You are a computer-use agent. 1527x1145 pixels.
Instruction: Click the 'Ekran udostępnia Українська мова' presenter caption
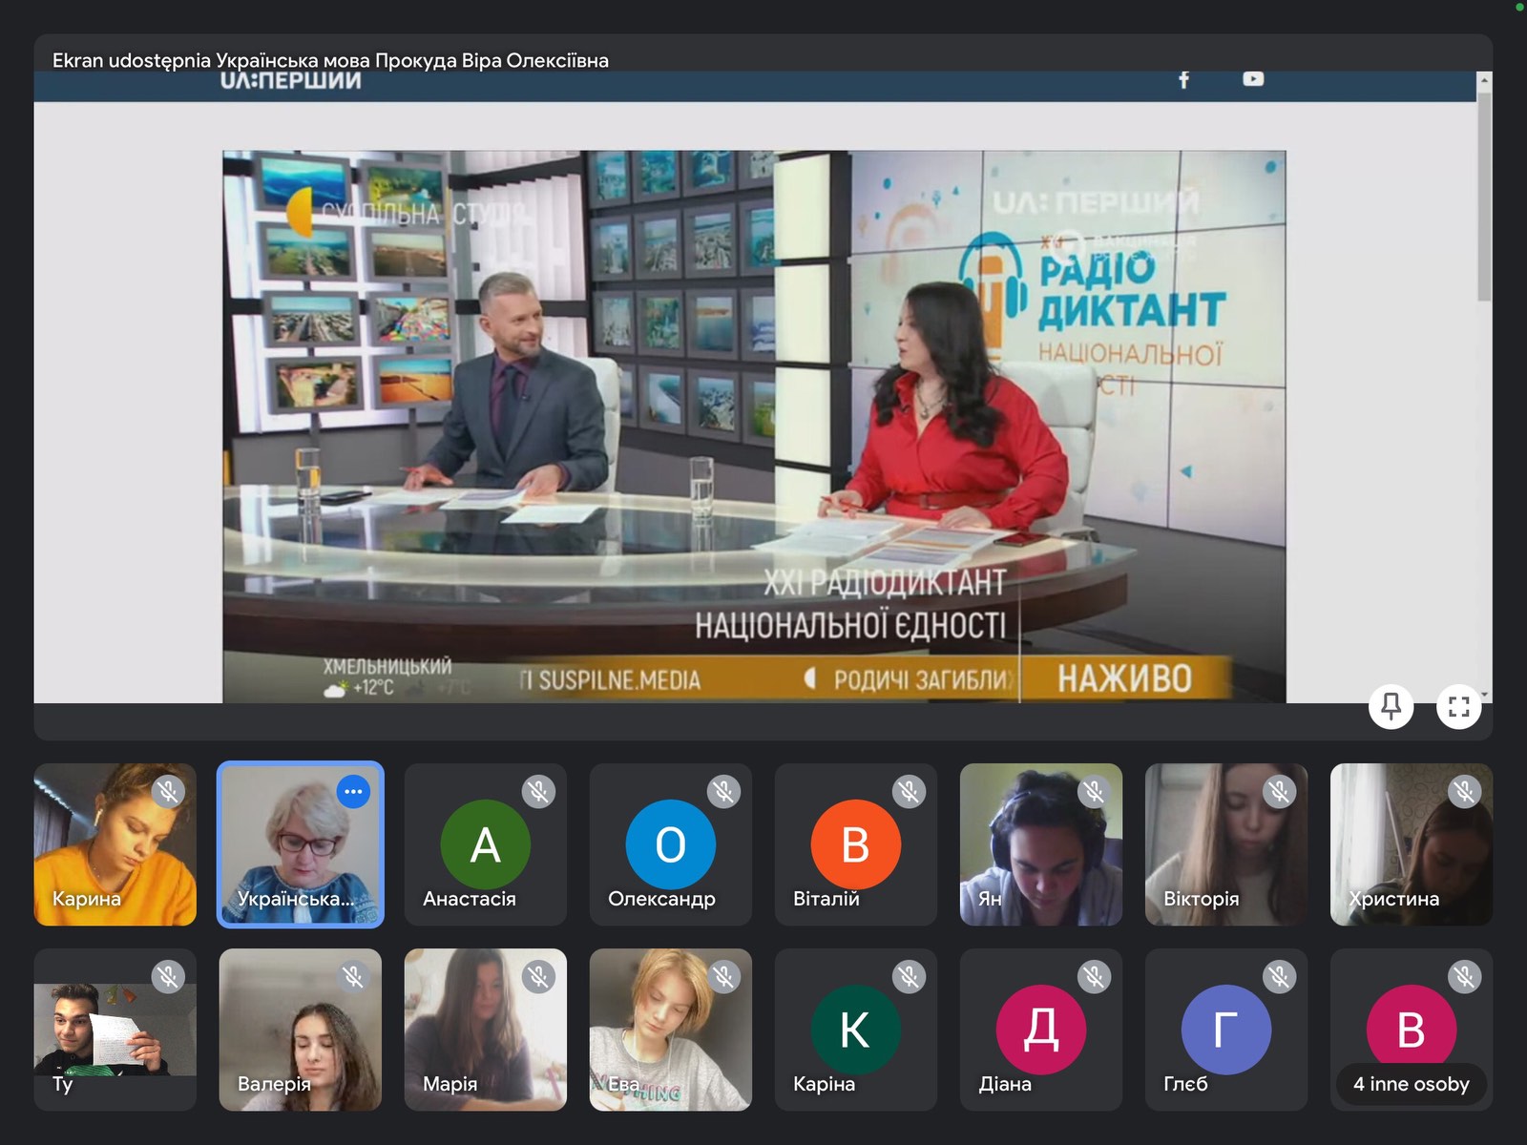330,60
